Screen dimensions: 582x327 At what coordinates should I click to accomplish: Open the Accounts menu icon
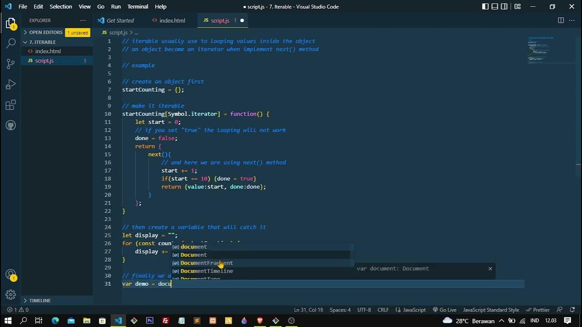10,275
